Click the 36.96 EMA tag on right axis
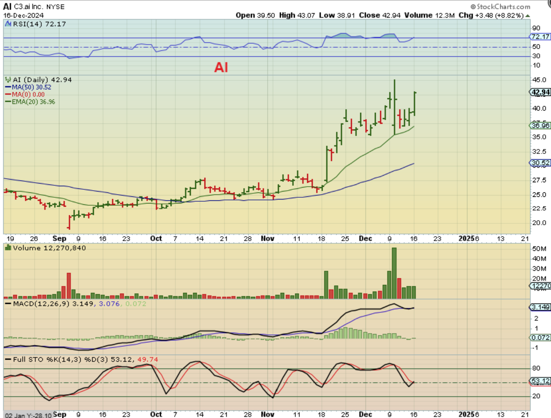The height and width of the screenshot is (418, 551). (540, 126)
